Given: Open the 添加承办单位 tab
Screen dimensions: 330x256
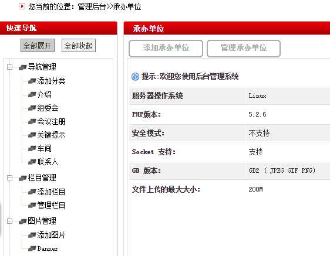Looking at the screenshot, I should pyautogui.click(x=166, y=48).
